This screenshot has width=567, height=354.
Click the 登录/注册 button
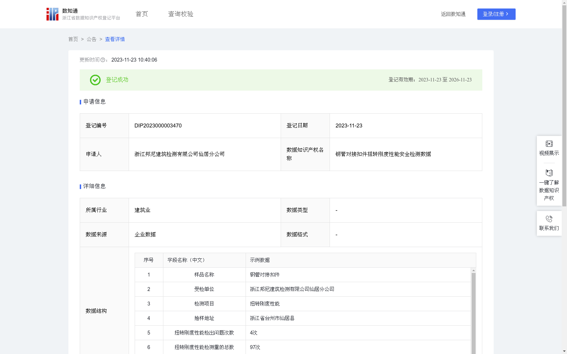(x=496, y=14)
